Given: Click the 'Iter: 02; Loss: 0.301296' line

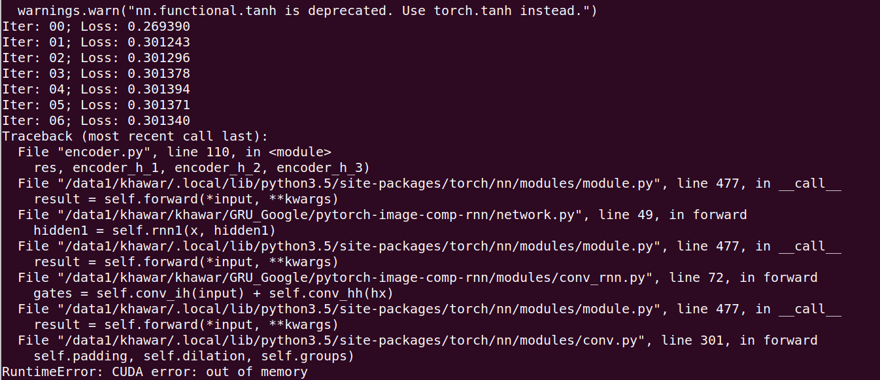Looking at the screenshot, I should (96, 58).
